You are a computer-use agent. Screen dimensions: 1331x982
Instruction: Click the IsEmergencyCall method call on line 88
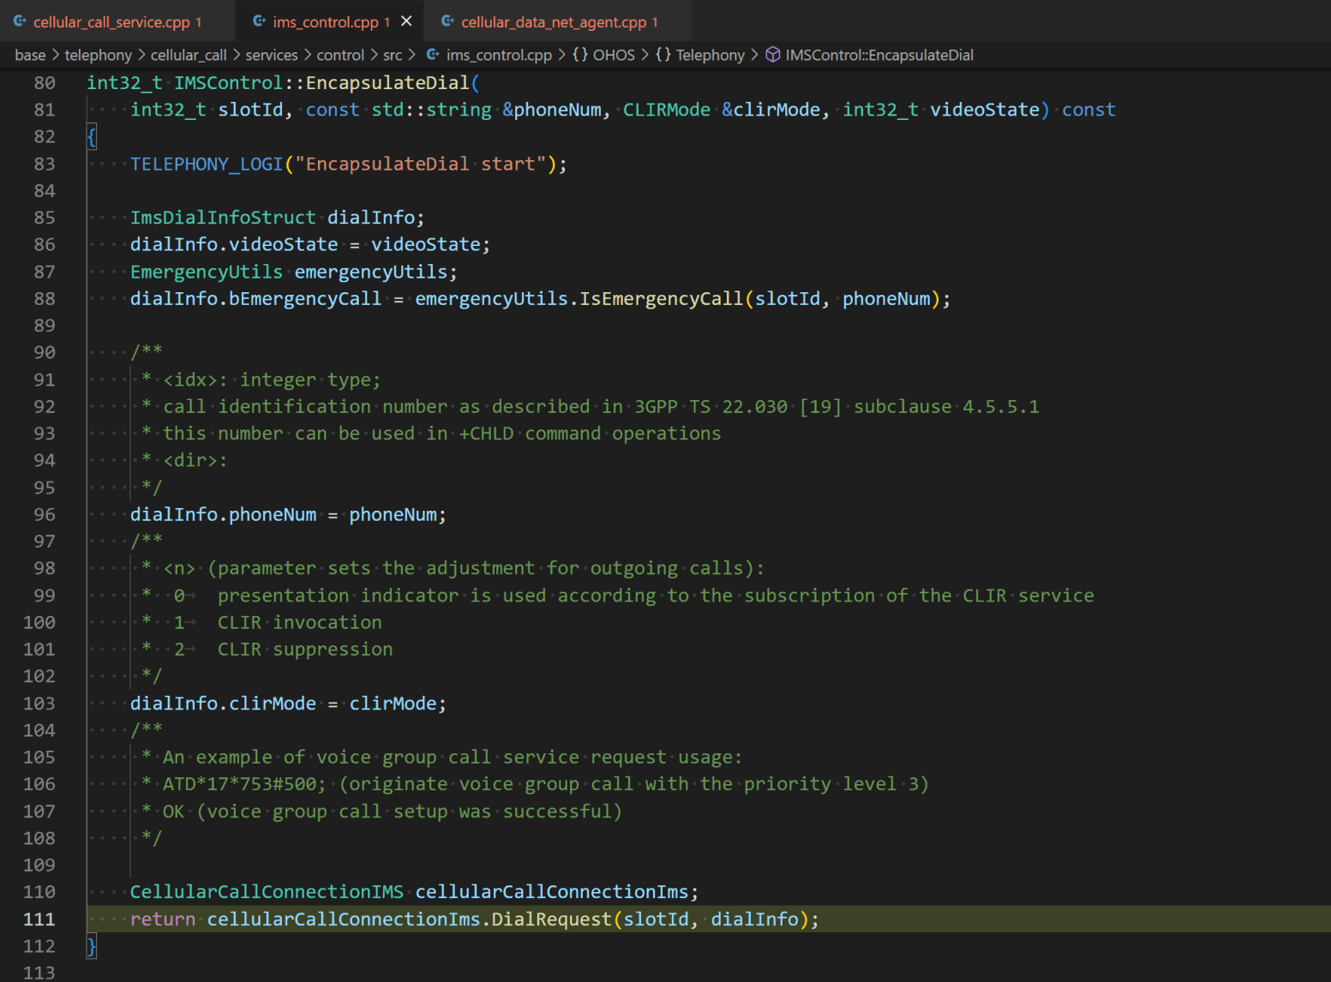[662, 299]
